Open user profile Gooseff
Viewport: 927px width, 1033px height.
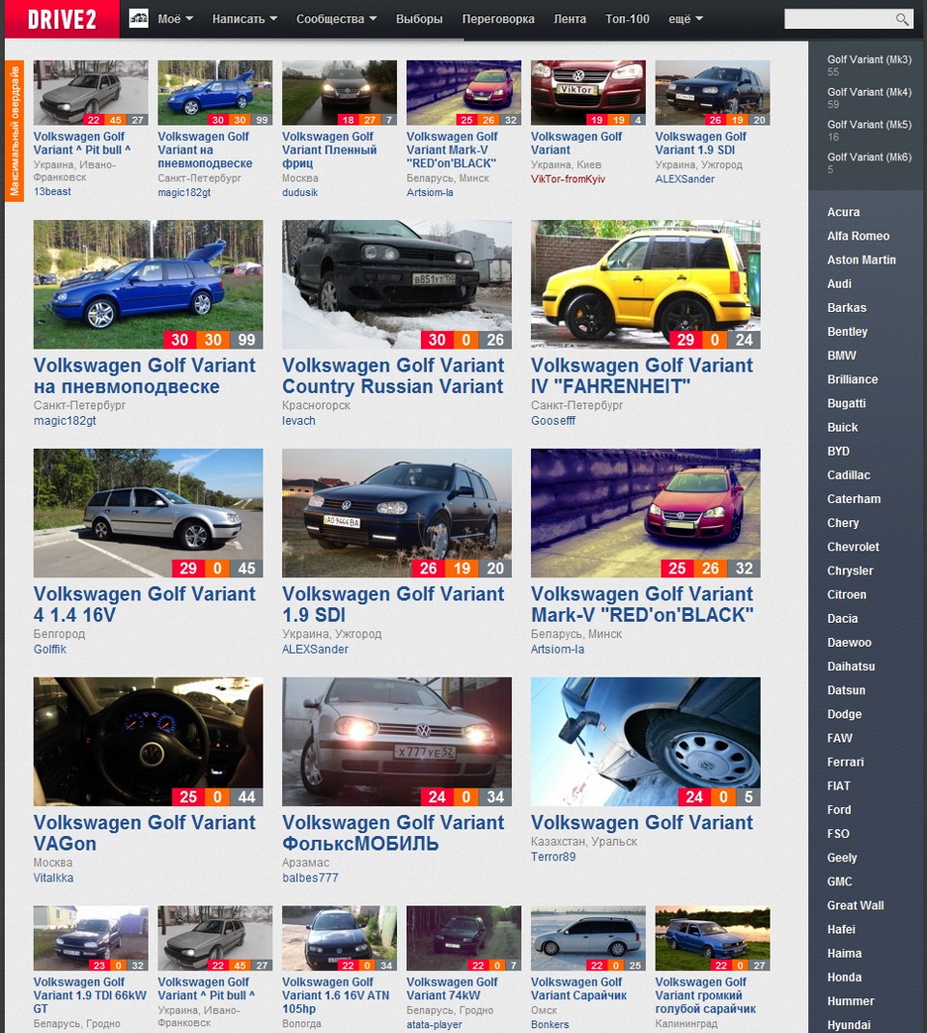[552, 420]
